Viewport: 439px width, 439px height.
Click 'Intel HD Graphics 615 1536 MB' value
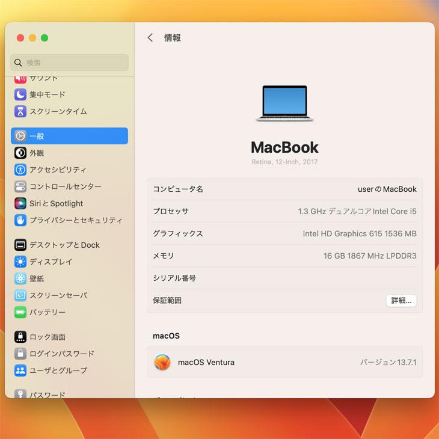point(360,233)
